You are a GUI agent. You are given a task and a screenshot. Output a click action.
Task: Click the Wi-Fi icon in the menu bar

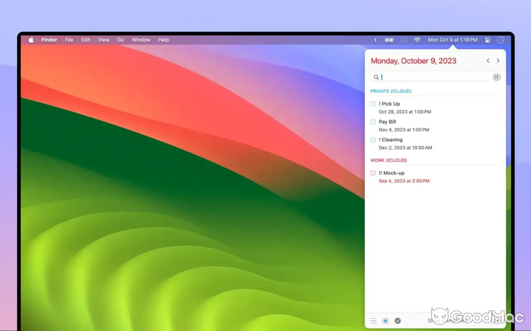[417, 40]
